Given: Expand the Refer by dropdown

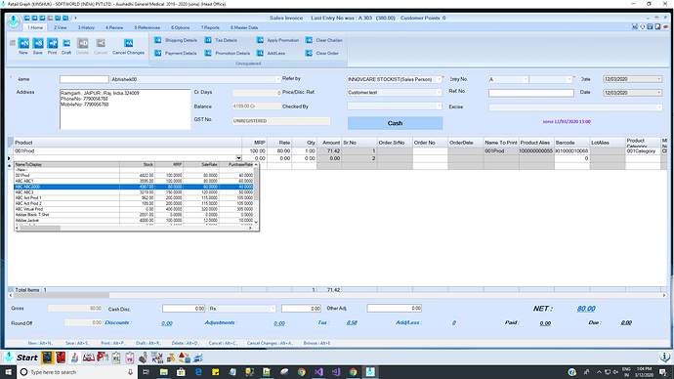Looking at the screenshot, I should tap(439, 79).
